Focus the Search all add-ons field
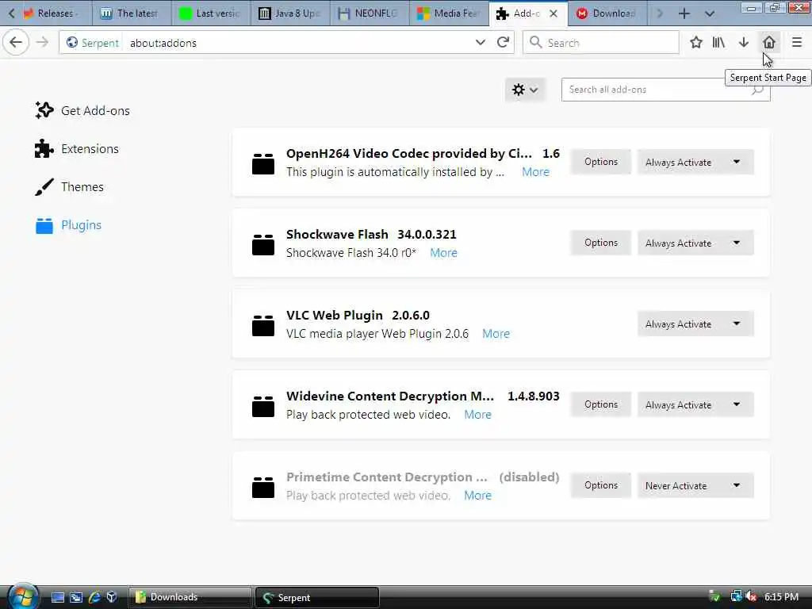The image size is (812, 609). pos(665,90)
